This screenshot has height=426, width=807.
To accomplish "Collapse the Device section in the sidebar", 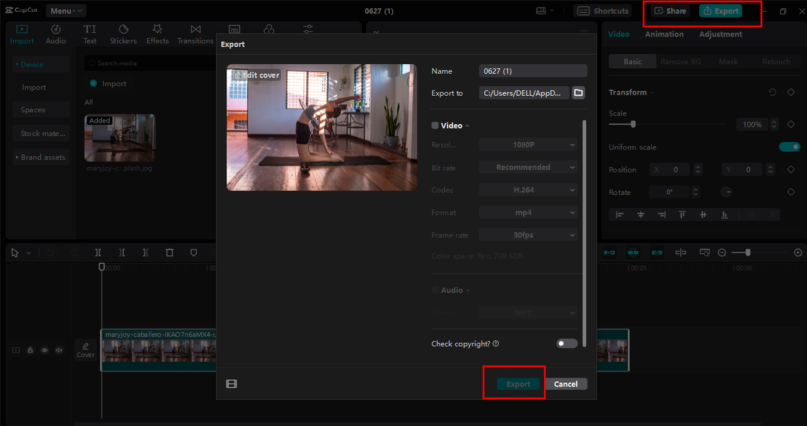I will [41, 64].
